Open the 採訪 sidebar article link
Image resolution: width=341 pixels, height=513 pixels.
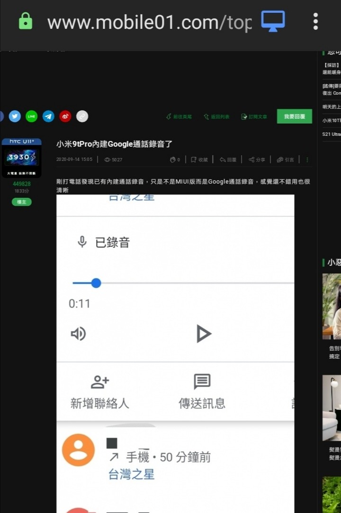(x=331, y=68)
